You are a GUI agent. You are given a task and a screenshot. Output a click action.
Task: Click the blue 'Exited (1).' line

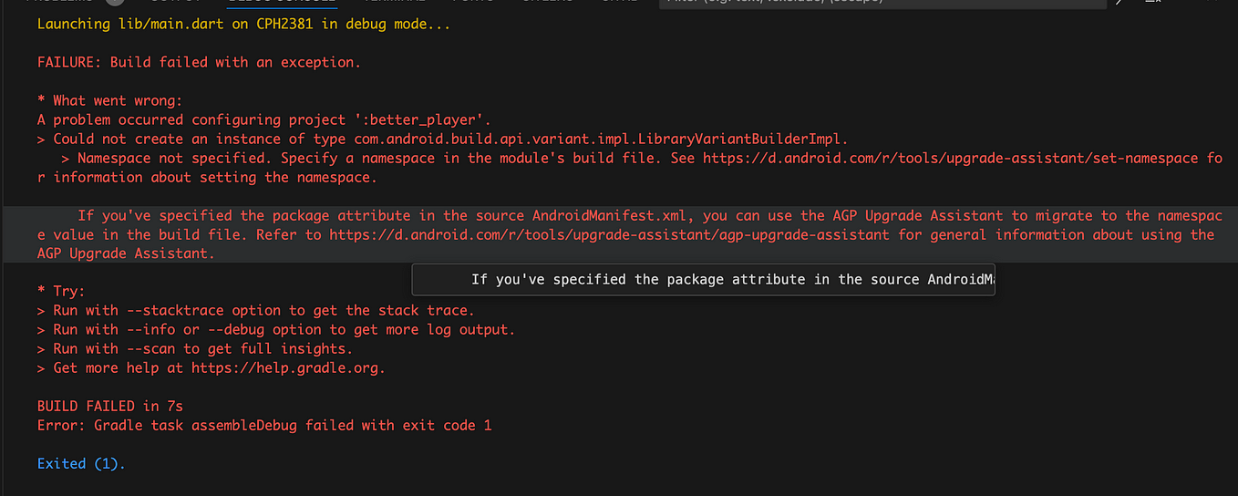[81, 464]
